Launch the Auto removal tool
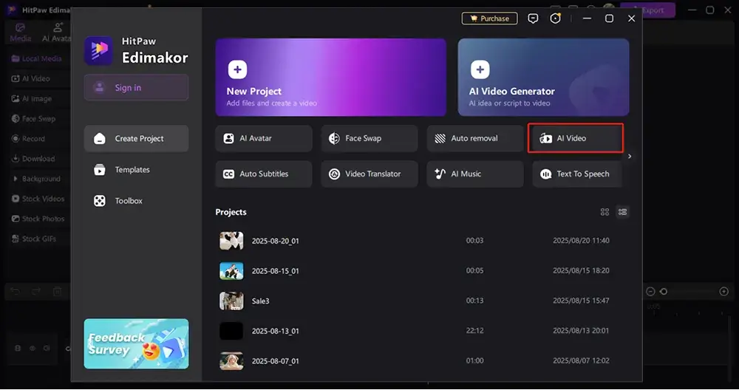 tap(475, 138)
